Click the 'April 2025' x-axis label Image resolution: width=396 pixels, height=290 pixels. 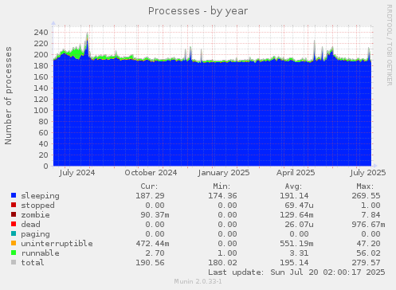[x=296, y=173]
